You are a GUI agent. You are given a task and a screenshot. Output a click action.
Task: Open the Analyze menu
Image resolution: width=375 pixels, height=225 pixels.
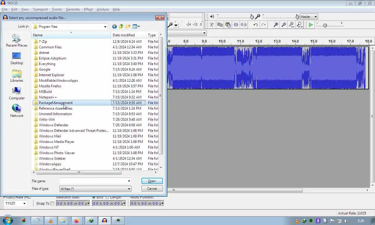103,9
